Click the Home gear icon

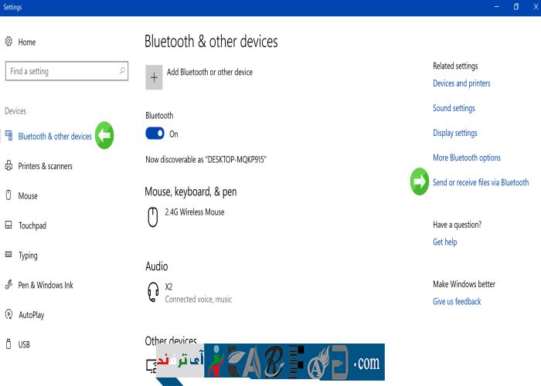(x=9, y=42)
